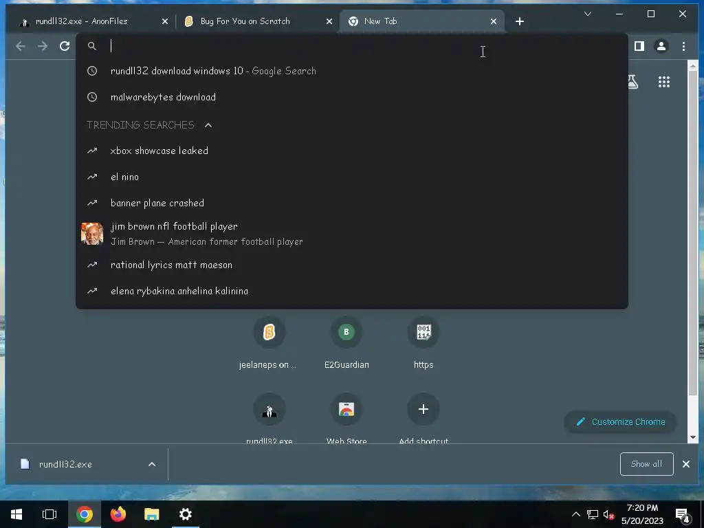Viewport: 704px width, 528px height.
Task: Click the muted volume tray icon
Action: [608, 514]
